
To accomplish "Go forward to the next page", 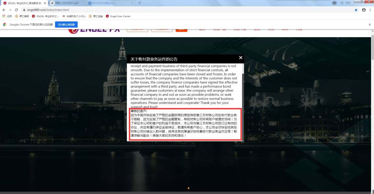I will pyautogui.click(x=10, y=10).
